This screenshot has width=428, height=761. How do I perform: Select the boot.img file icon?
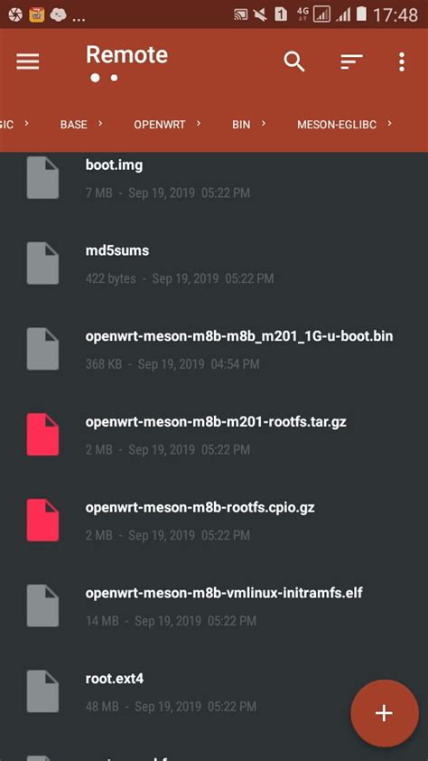click(42, 178)
